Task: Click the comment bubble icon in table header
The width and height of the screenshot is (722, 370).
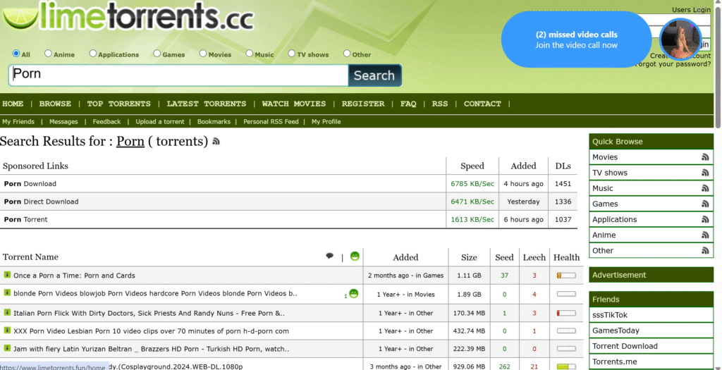Action: [329, 257]
